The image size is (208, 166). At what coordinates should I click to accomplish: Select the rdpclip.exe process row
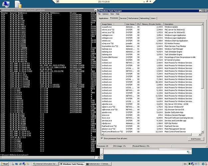pyautogui.click(x=151, y=124)
